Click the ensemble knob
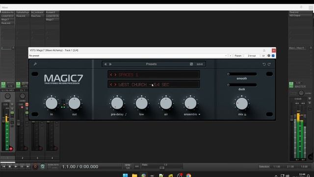This screenshot has height=177, width=314. [x=190, y=104]
